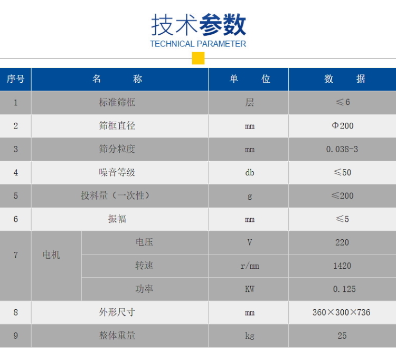Click the 标准筛框 name cell
This screenshot has height=353, width=396.
coord(117,102)
